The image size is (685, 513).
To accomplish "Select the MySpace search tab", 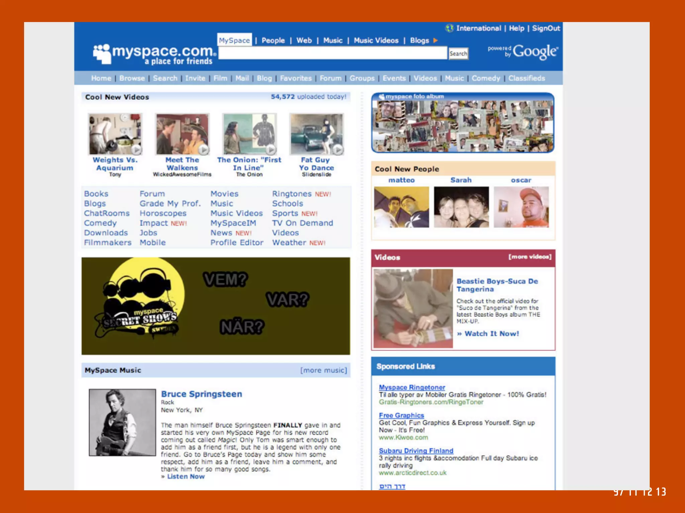I will pyautogui.click(x=234, y=40).
